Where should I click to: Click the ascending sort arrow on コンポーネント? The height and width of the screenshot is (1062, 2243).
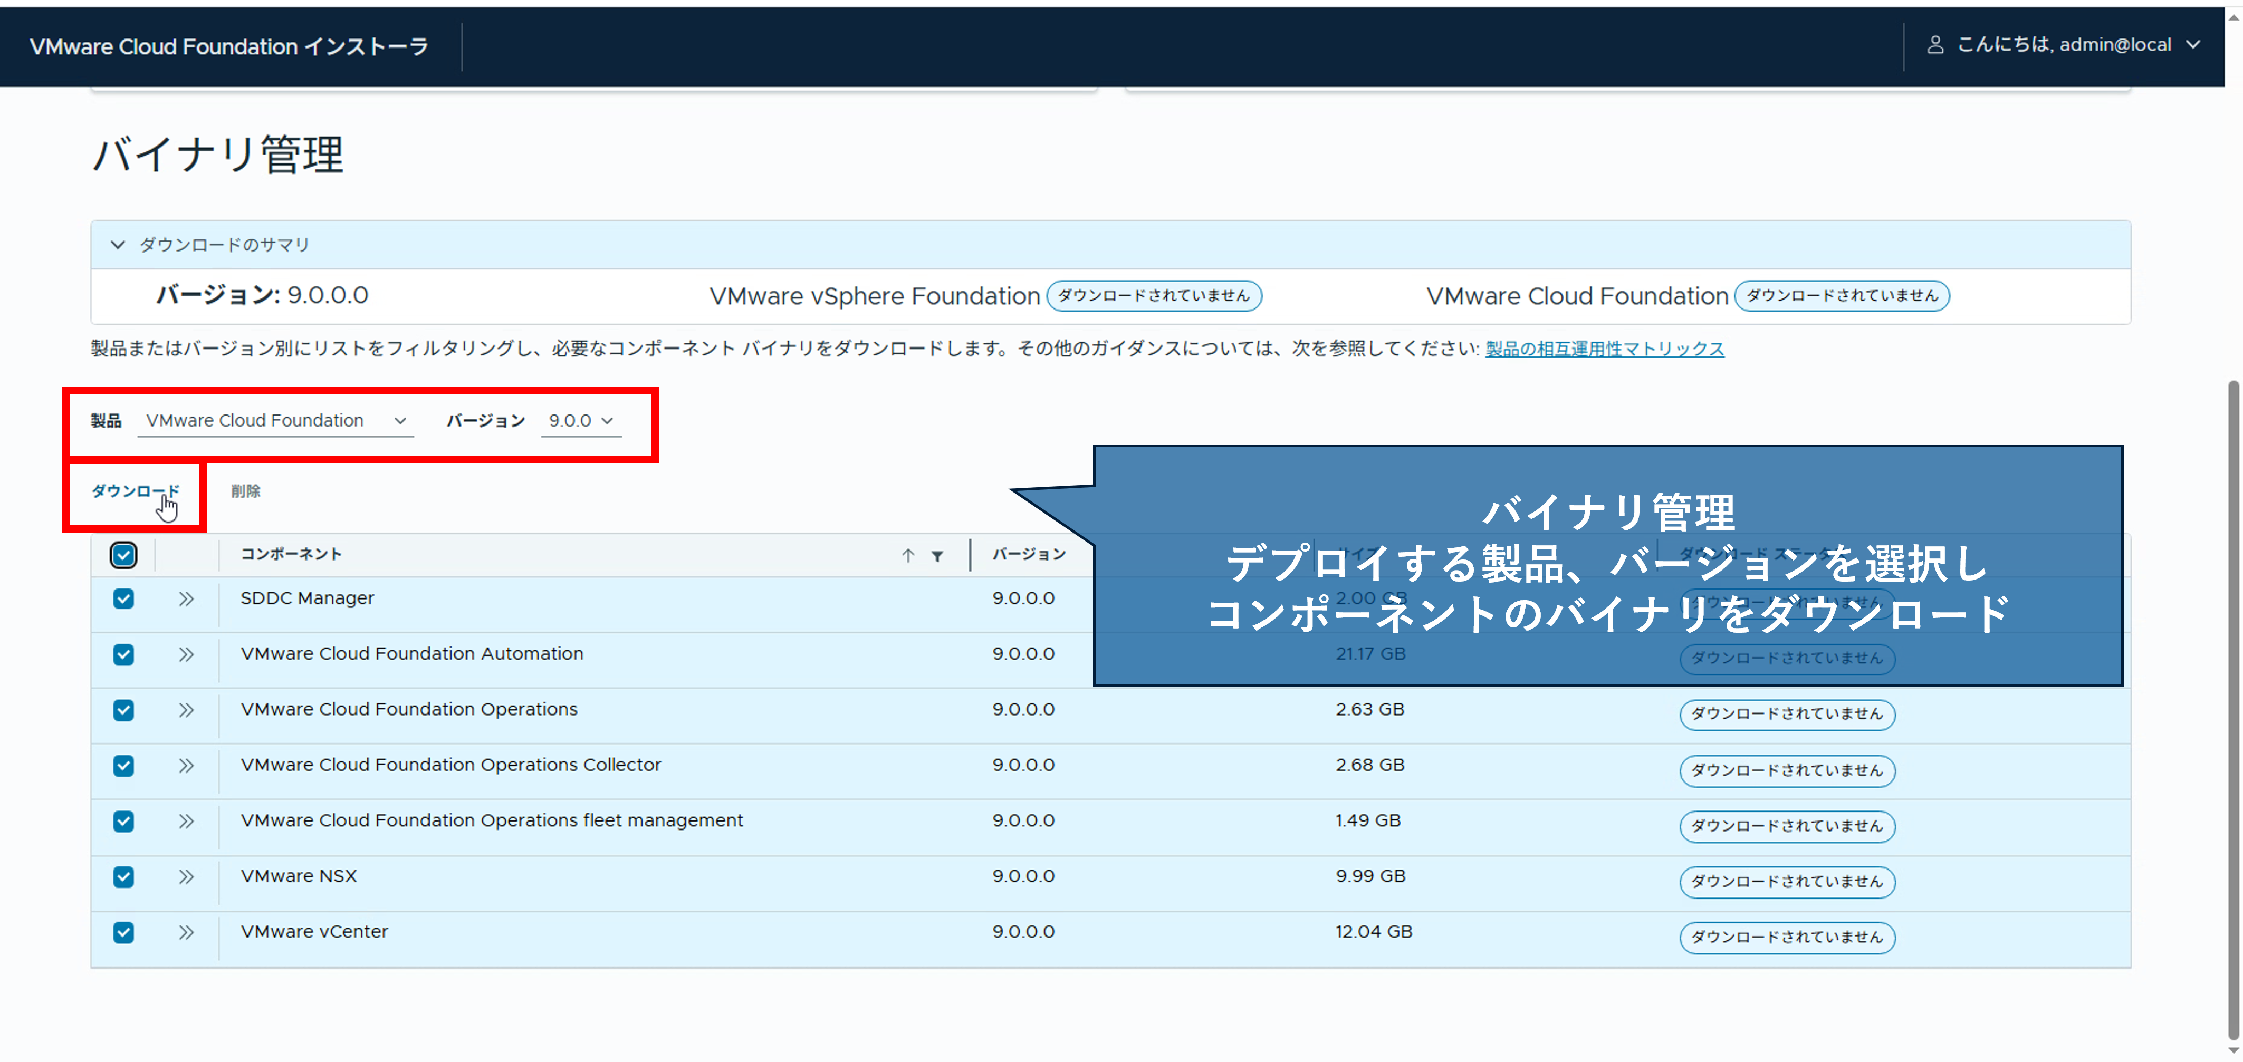908,555
